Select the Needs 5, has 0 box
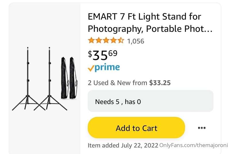Image resolution: width=230 pixels, height=154 pixels. [150, 101]
